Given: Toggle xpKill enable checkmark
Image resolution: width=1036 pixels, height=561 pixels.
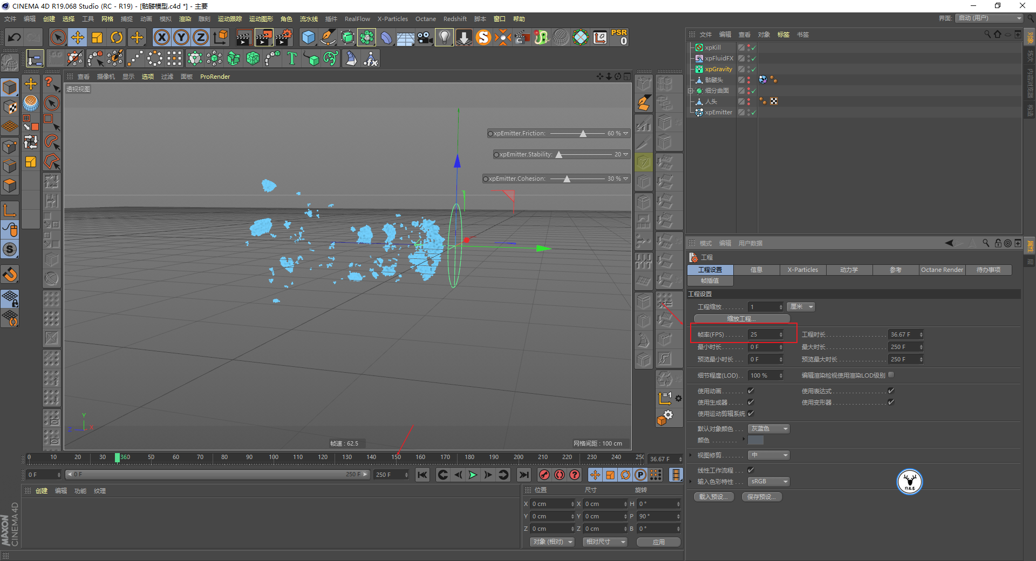Looking at the screenshot, I should 753,47.
